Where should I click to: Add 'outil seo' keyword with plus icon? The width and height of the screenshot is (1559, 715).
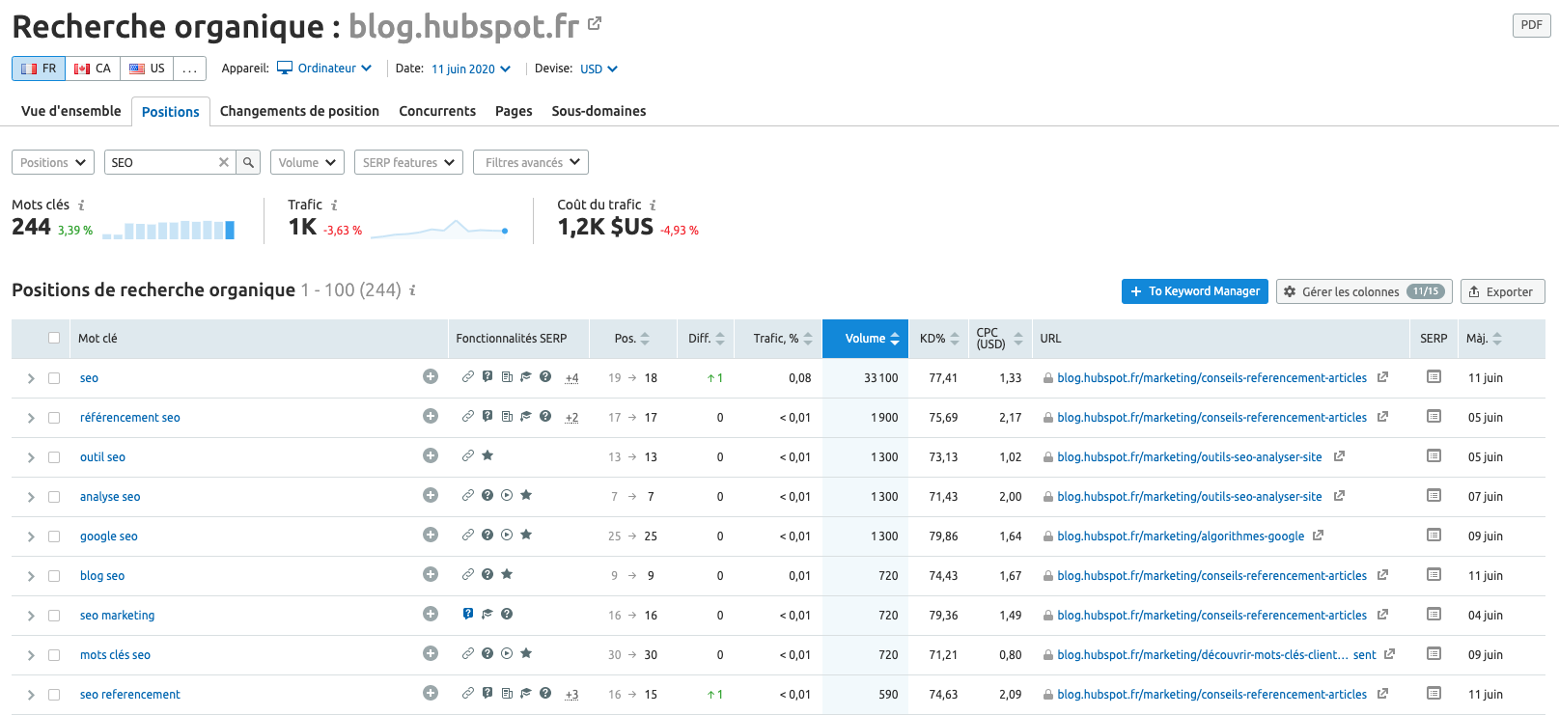click(431, 455)
